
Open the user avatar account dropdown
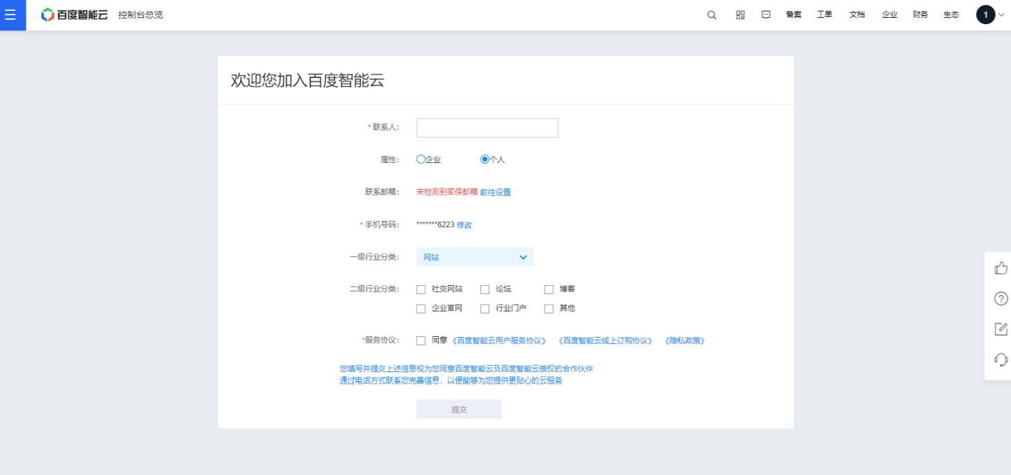(x=990, y=15)
